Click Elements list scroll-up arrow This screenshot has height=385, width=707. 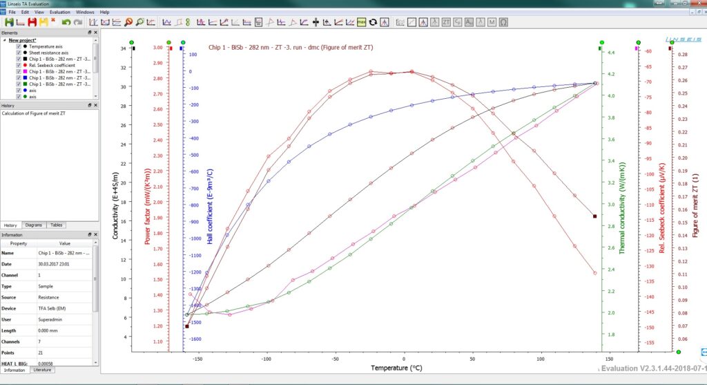point(95,40)
